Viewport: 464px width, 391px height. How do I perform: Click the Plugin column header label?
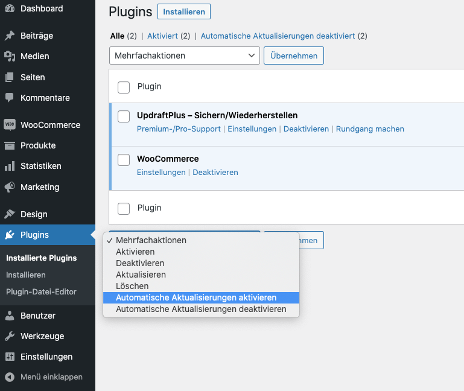click(x=149, y=86)
